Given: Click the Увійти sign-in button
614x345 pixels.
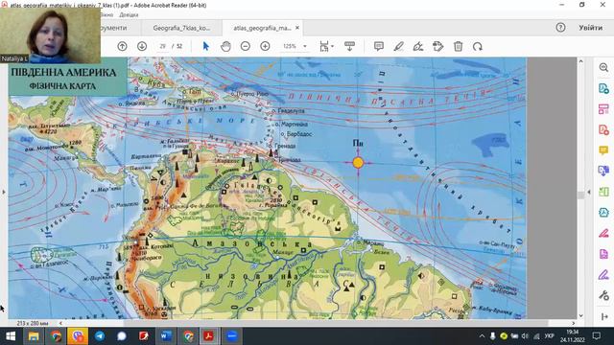Looking at the screenshot, I should [591, 28].
